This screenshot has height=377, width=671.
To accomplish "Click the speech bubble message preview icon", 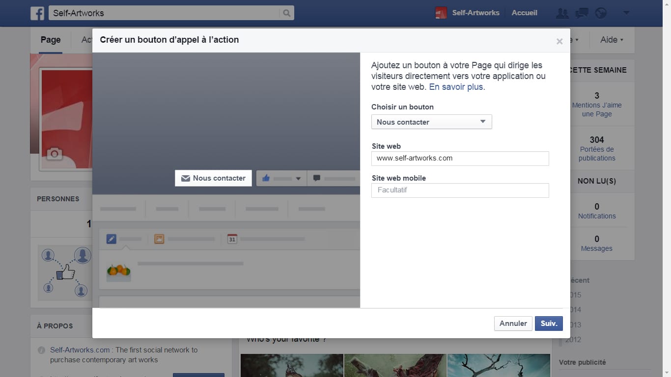I will pyautogui.click(x=317, y=178).
